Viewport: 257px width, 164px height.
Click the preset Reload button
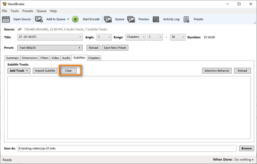click(x=93, y=48)
